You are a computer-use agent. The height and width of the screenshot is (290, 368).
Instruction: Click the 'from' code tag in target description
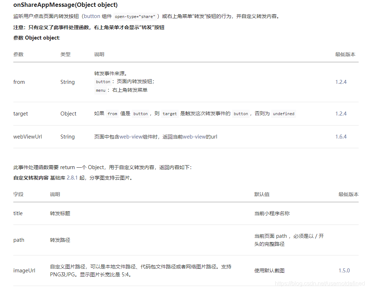[x=113, y=114]
